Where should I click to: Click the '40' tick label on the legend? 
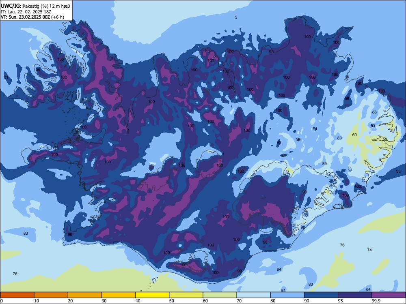138,301
